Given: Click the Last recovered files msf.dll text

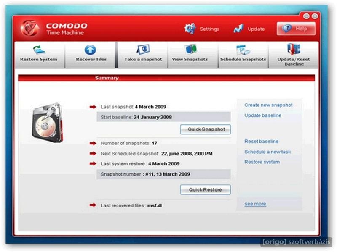Looking at the screenshot, I should [131, 205].
